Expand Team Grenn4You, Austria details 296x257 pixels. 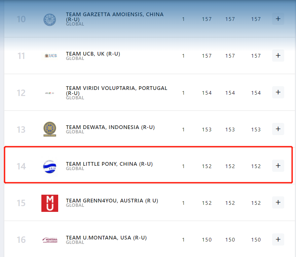pos(278,202)
